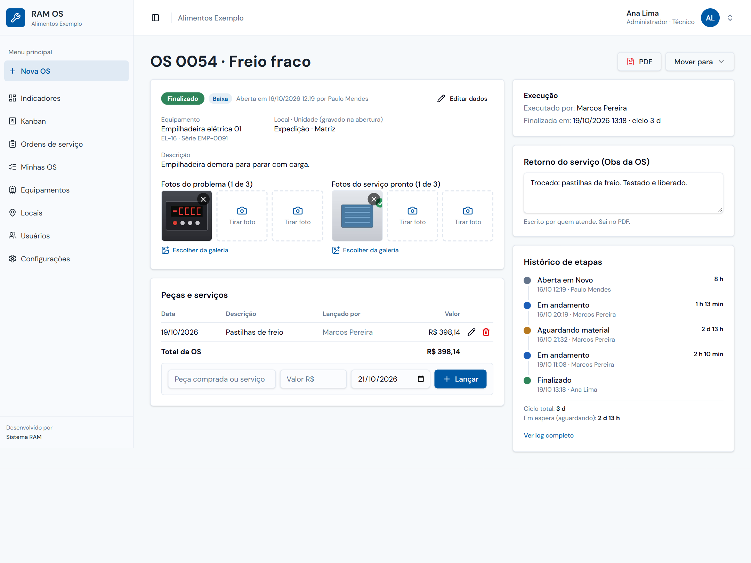Viewport: 751px width, 563px height.
Task: Remove the problem photo with X
Action: point(203,199)
